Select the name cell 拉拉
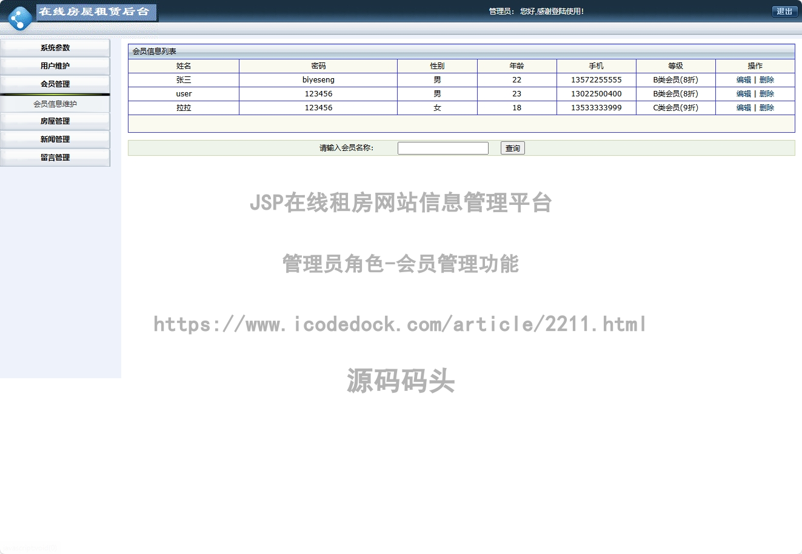The image size is (802, 554). [x=184, y=108]
